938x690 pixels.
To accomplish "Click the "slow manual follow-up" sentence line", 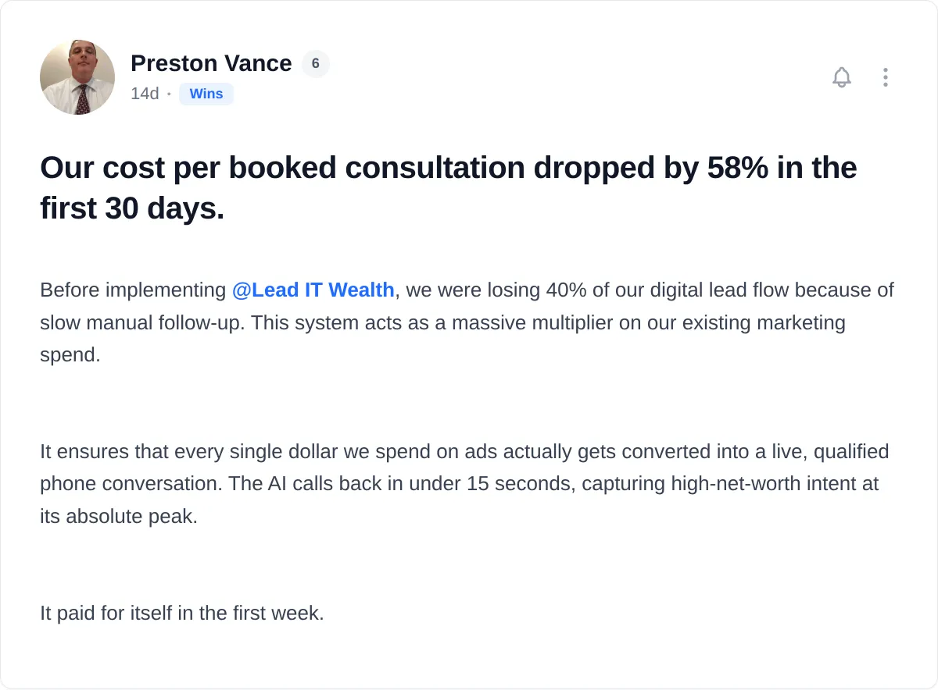I will (x=442, y=322).
